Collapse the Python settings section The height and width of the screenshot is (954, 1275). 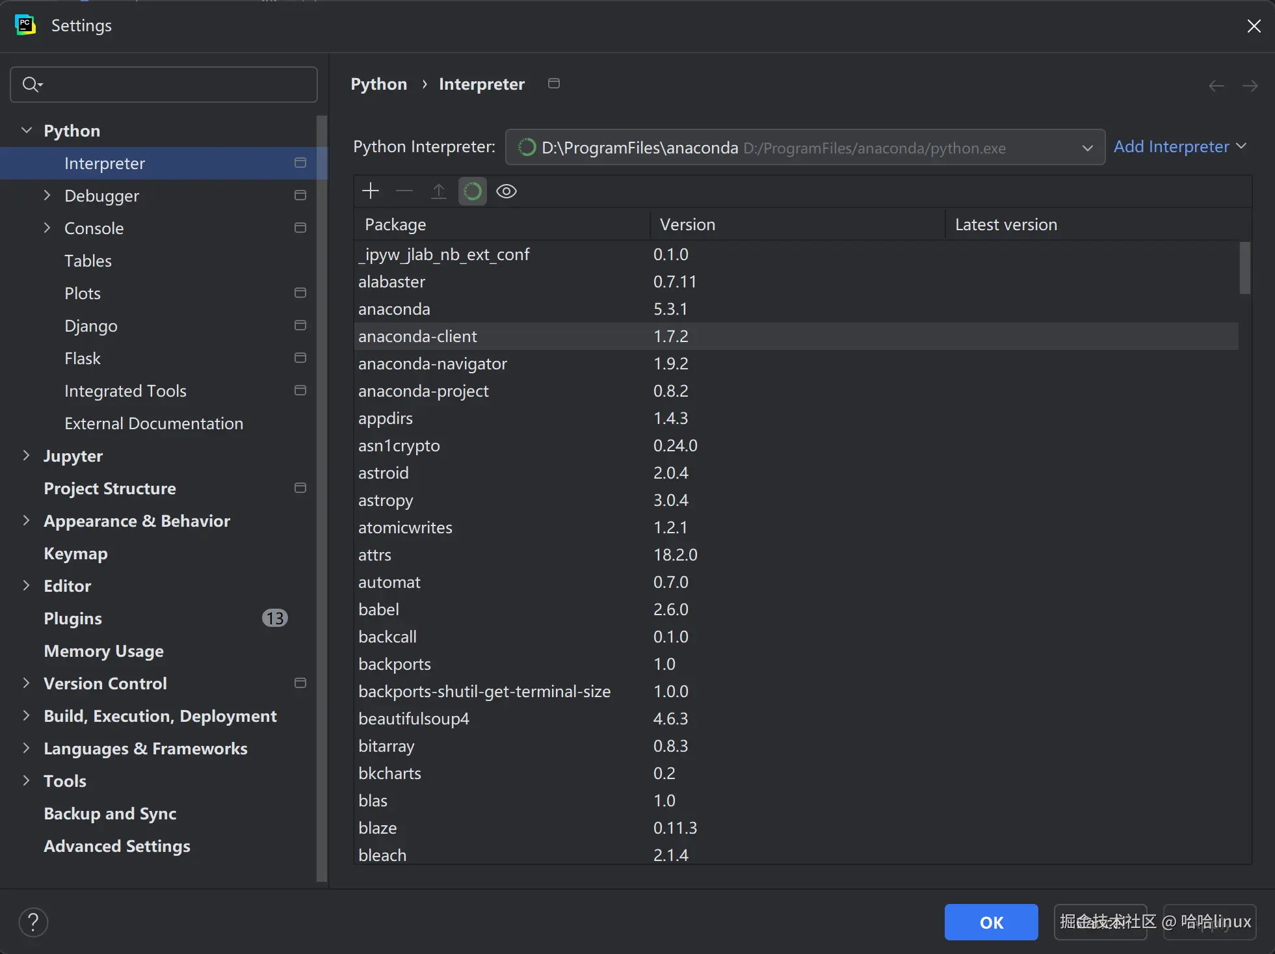(27, 131)
